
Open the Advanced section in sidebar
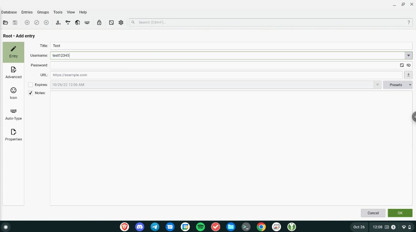[x=14, y=73]
